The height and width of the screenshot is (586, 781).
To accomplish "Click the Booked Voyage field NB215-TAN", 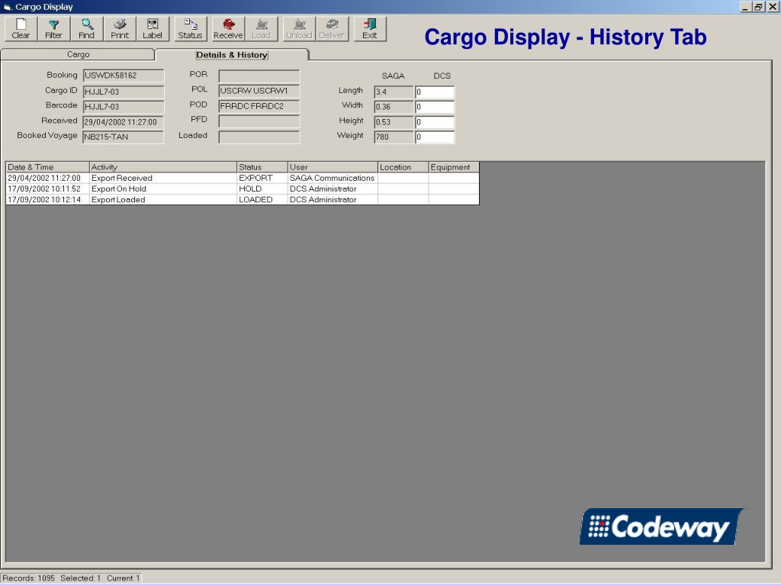I will pyautogui.click(x=123, y=137).
